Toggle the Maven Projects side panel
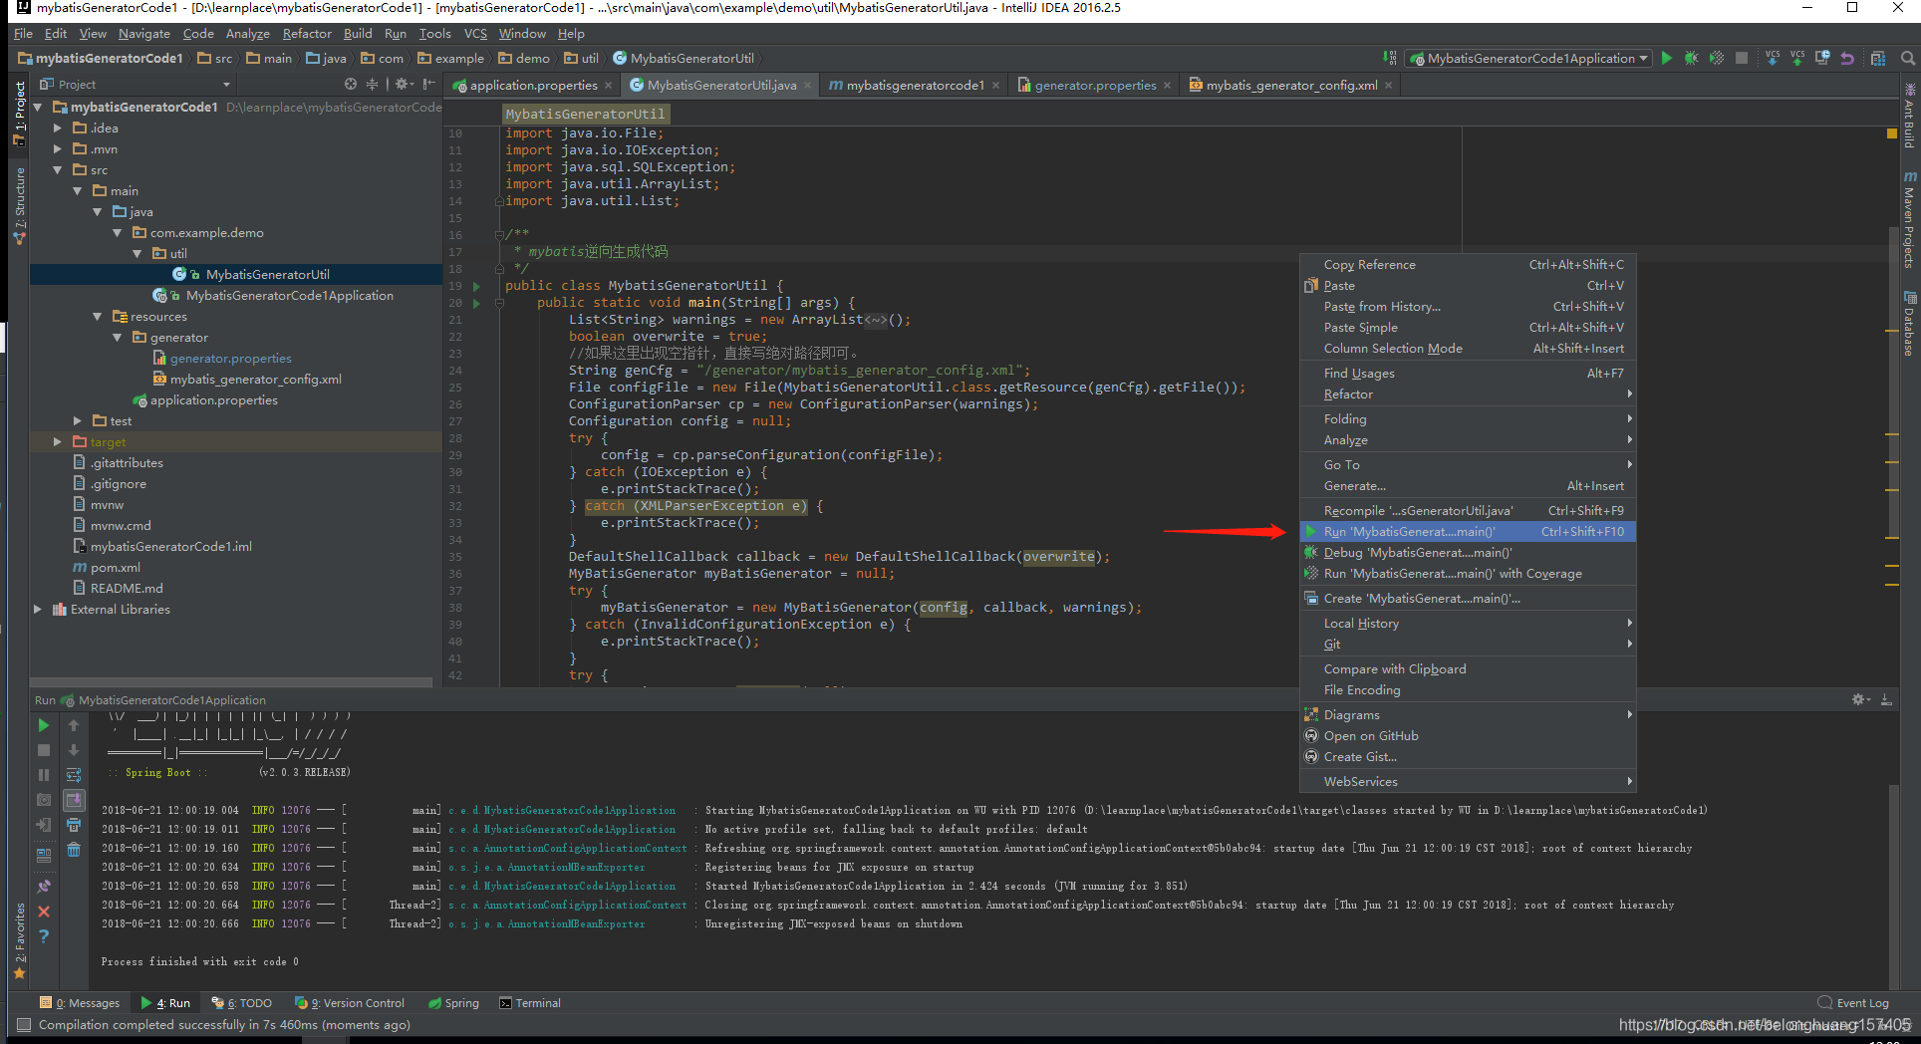The image size is (1921, 1044). tap(1909, 220)
